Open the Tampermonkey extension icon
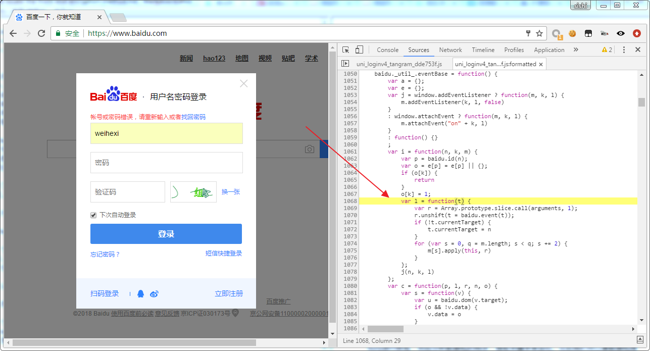Screen dimensions: 650x351 [588, 33]
